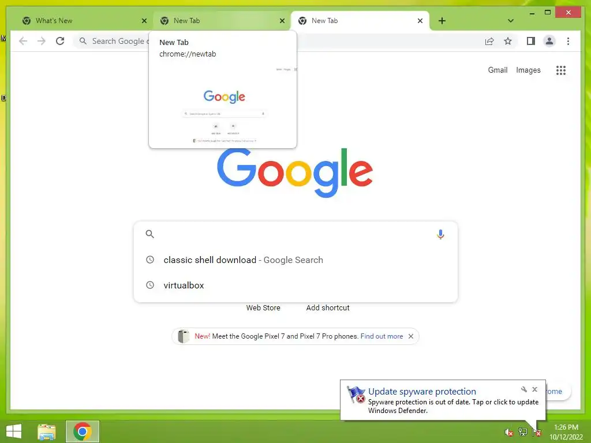Open the Action Center flag icon
Viewport: 591px width, 443px height.
click(x=537, y=432)
